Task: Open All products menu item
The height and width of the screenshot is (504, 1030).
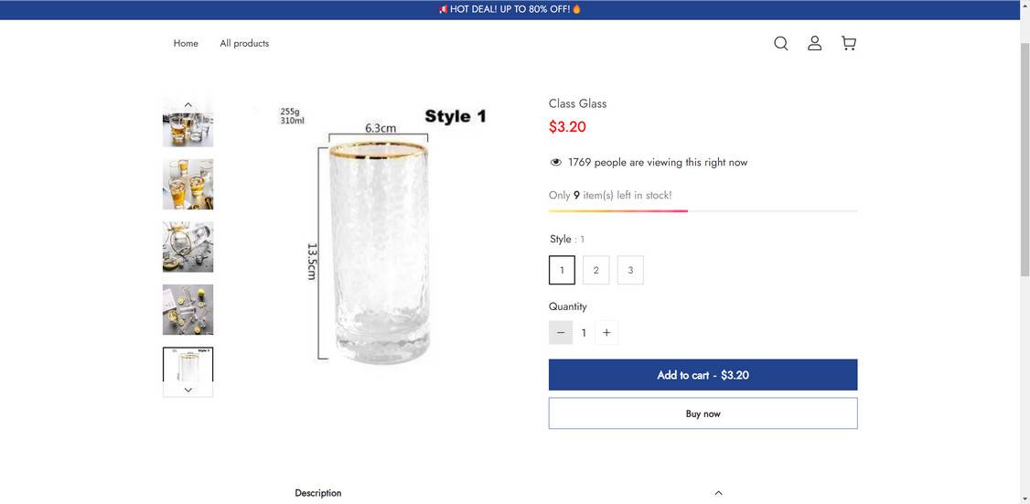Action: coord(244,43)
